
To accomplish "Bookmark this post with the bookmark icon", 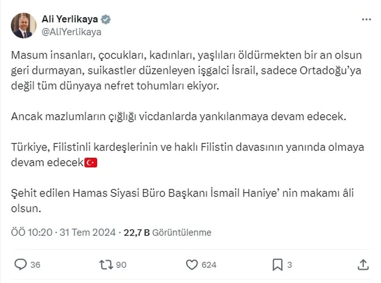I will 277,265.
